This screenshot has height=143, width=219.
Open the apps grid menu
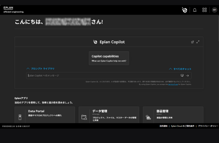204,10
